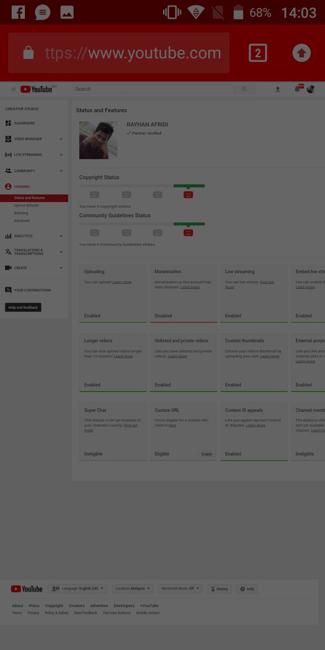325x650 pixels.
Task: Click the Community people icon
Action: [8, 171]
